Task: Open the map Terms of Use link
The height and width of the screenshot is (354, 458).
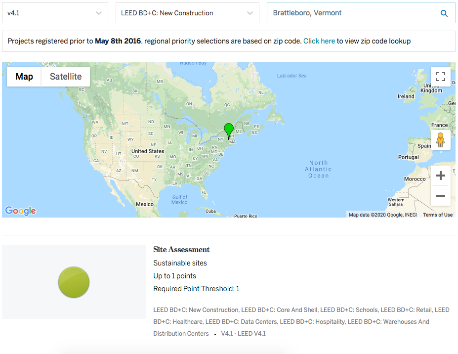Action: pos(437,215)
